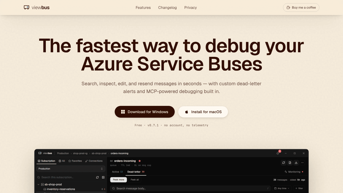Open the Production subscription dropdown
The height and width of the screenshot is (193, 343).
[71, 169]
